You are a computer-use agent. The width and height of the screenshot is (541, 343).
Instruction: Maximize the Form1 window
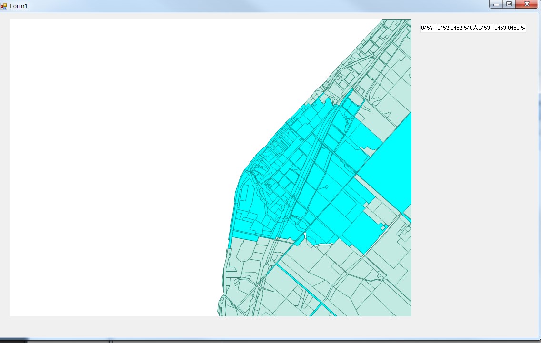pyautogui.click(x=509, y=4)
